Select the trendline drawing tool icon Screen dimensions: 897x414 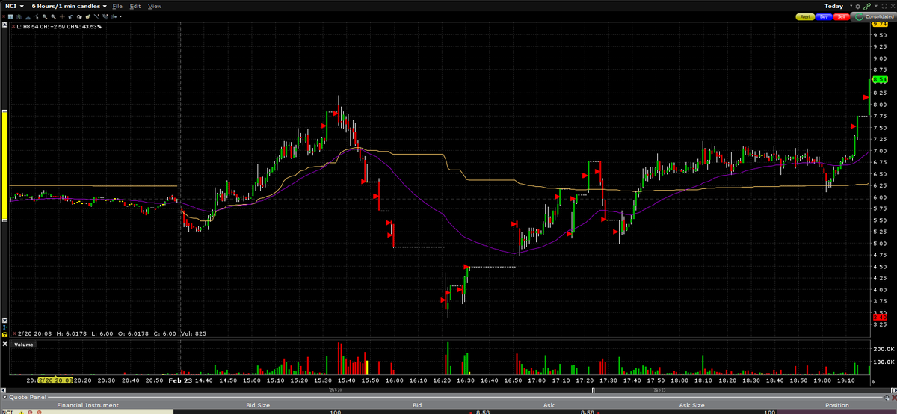[96, 17]
